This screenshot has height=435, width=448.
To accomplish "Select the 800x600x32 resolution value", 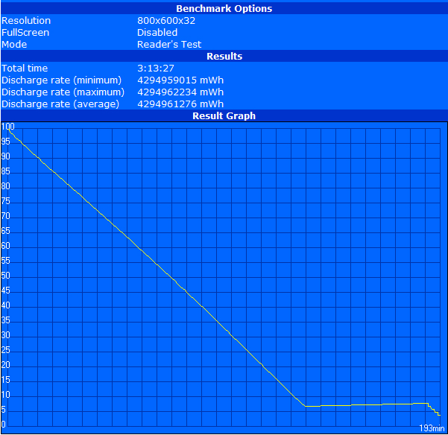I will tap(166, 21).
